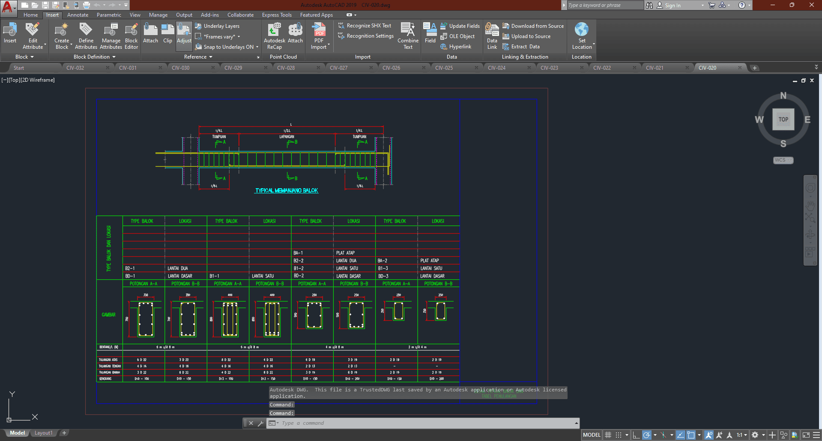Toggle ortho mode in status bar
The height and width of the screenshot is (441, 822).
tap(636, 435)
